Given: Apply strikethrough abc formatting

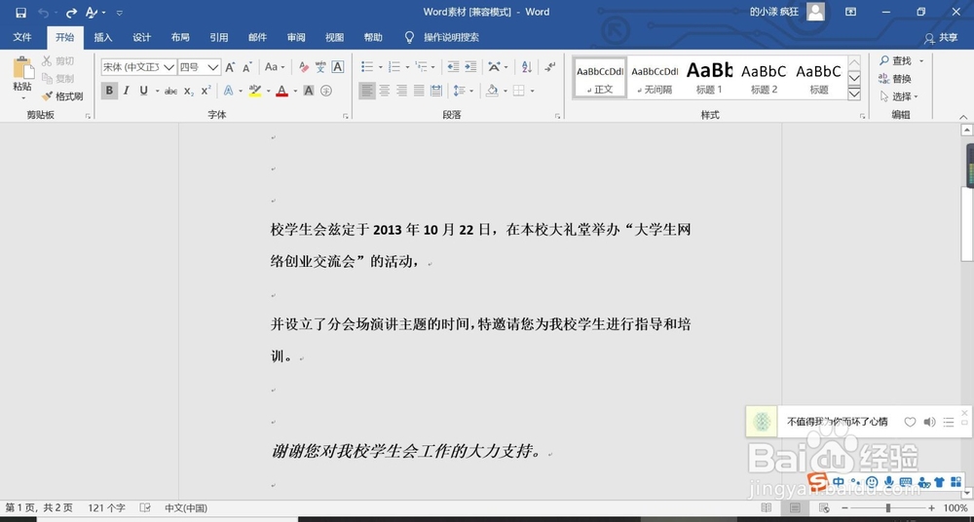Looking at the screenshot, I should [x=170, y=91].
